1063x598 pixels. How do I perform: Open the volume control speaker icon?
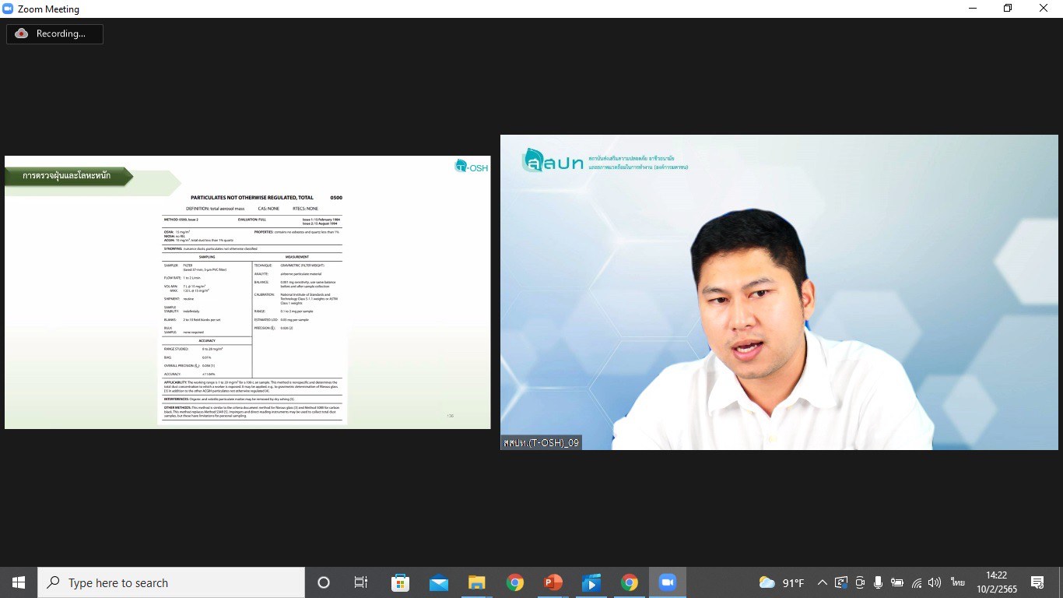click(935, 582)
